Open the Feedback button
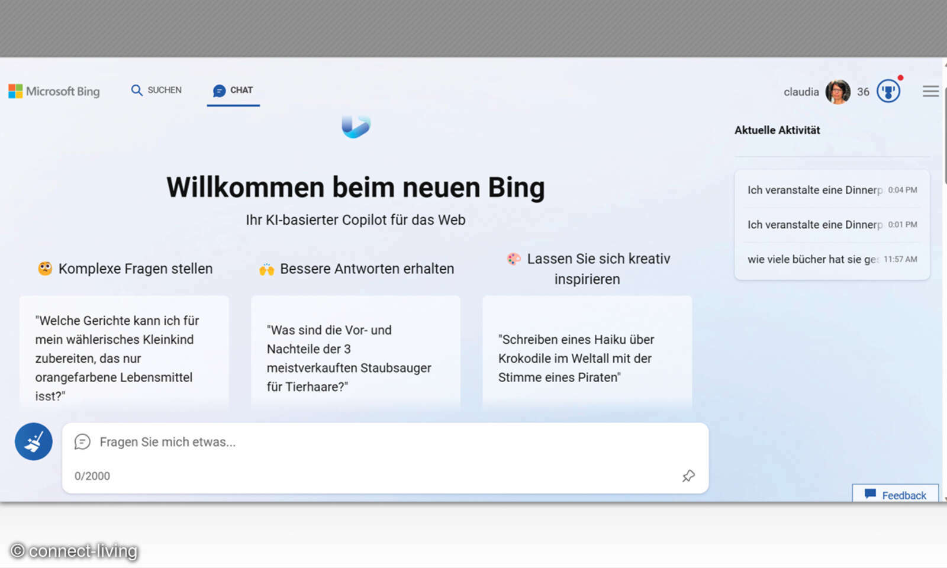The height and width of the screenshot is (568, 947). [895, 495]
